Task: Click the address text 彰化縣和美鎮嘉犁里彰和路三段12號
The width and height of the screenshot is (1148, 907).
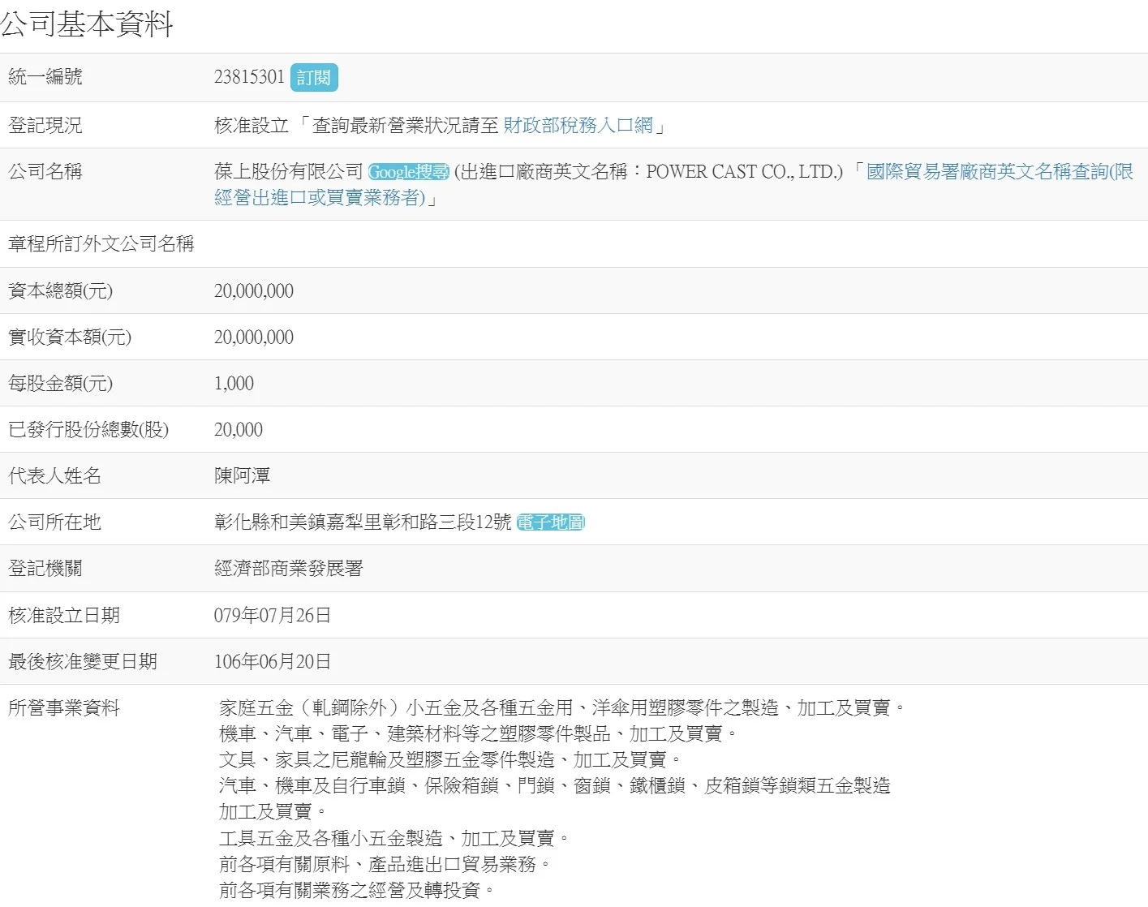Action: (363, 522)
